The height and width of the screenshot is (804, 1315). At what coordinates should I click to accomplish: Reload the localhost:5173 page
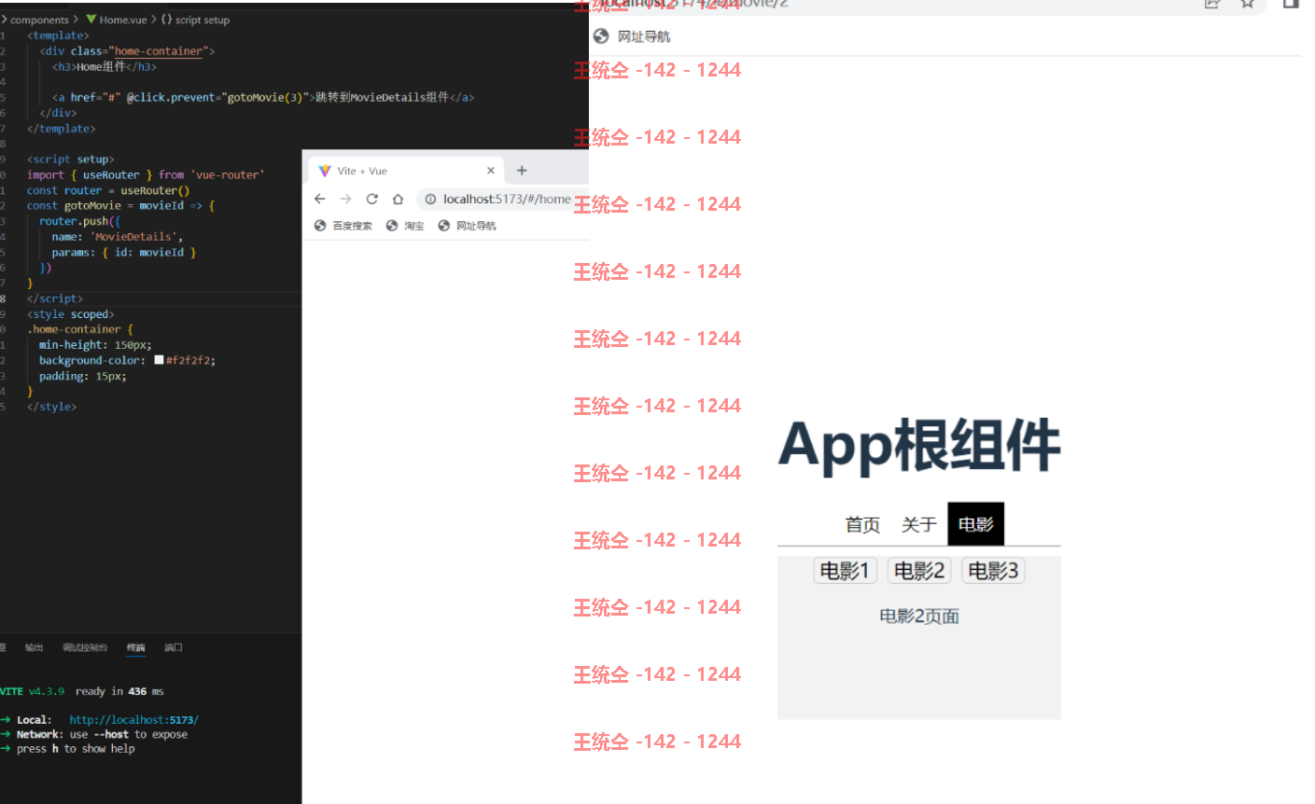(x=372, y=199)
